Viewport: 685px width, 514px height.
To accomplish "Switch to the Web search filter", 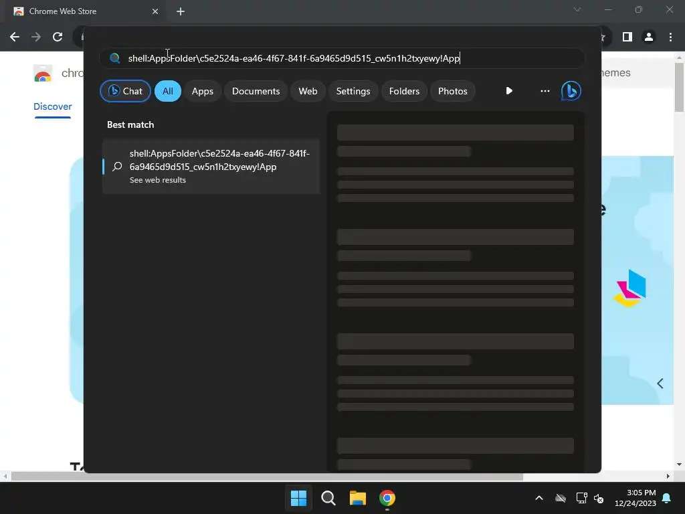I will click(x=308, y=91).
